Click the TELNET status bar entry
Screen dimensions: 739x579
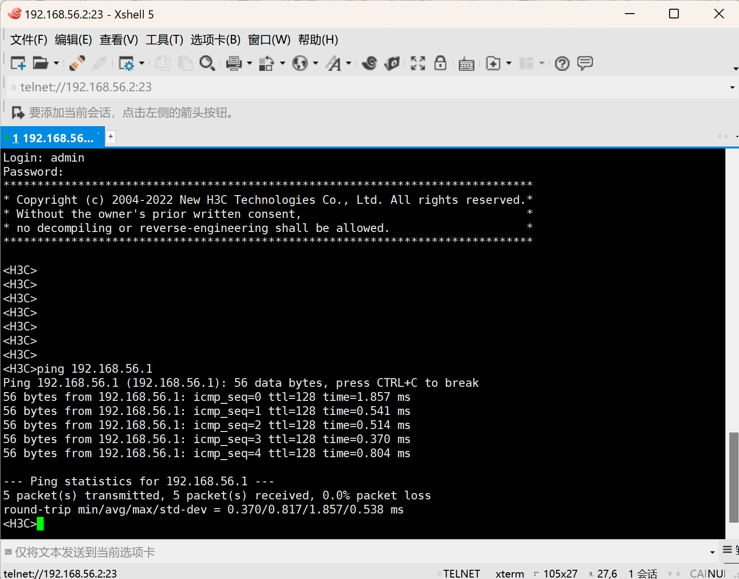point(461,573)
